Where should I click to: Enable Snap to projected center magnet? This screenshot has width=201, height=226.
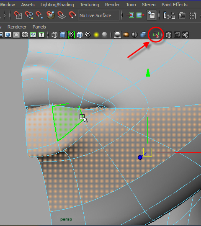click(x=51, y=15)
